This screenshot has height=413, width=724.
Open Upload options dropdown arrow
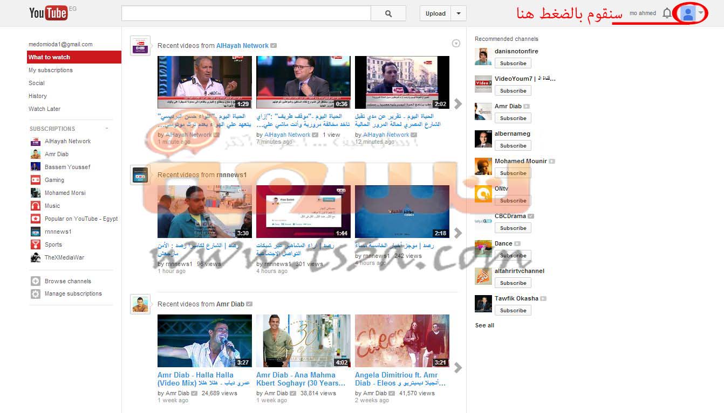tap(459, 13)
